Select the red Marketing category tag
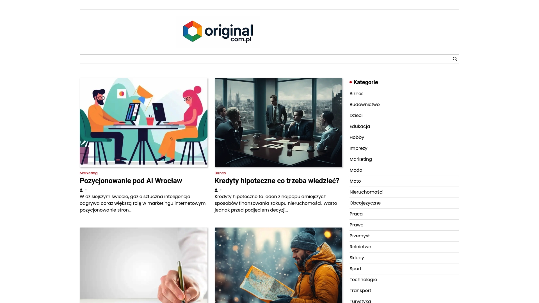 pos(89,173)
